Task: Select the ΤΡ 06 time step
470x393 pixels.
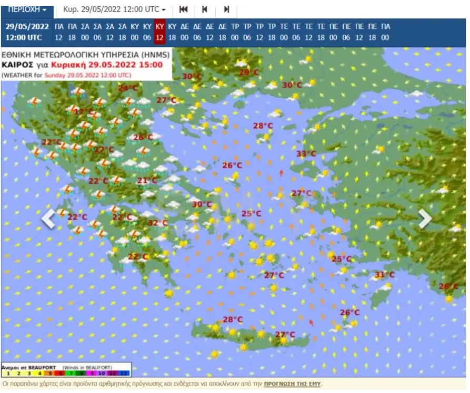Action: click(247, 32)
